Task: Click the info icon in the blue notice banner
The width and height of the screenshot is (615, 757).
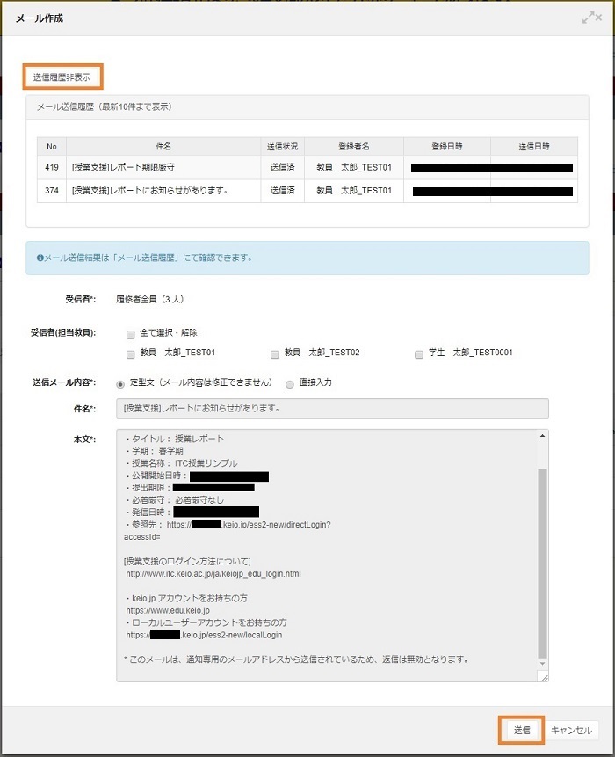Action: (x=40, y=258)
